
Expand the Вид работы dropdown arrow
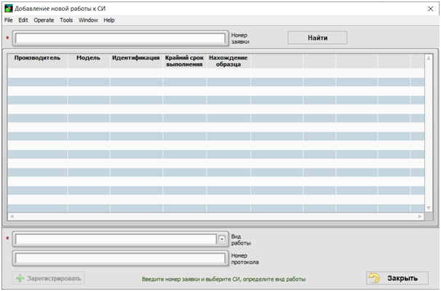click(x=221, y=239)
